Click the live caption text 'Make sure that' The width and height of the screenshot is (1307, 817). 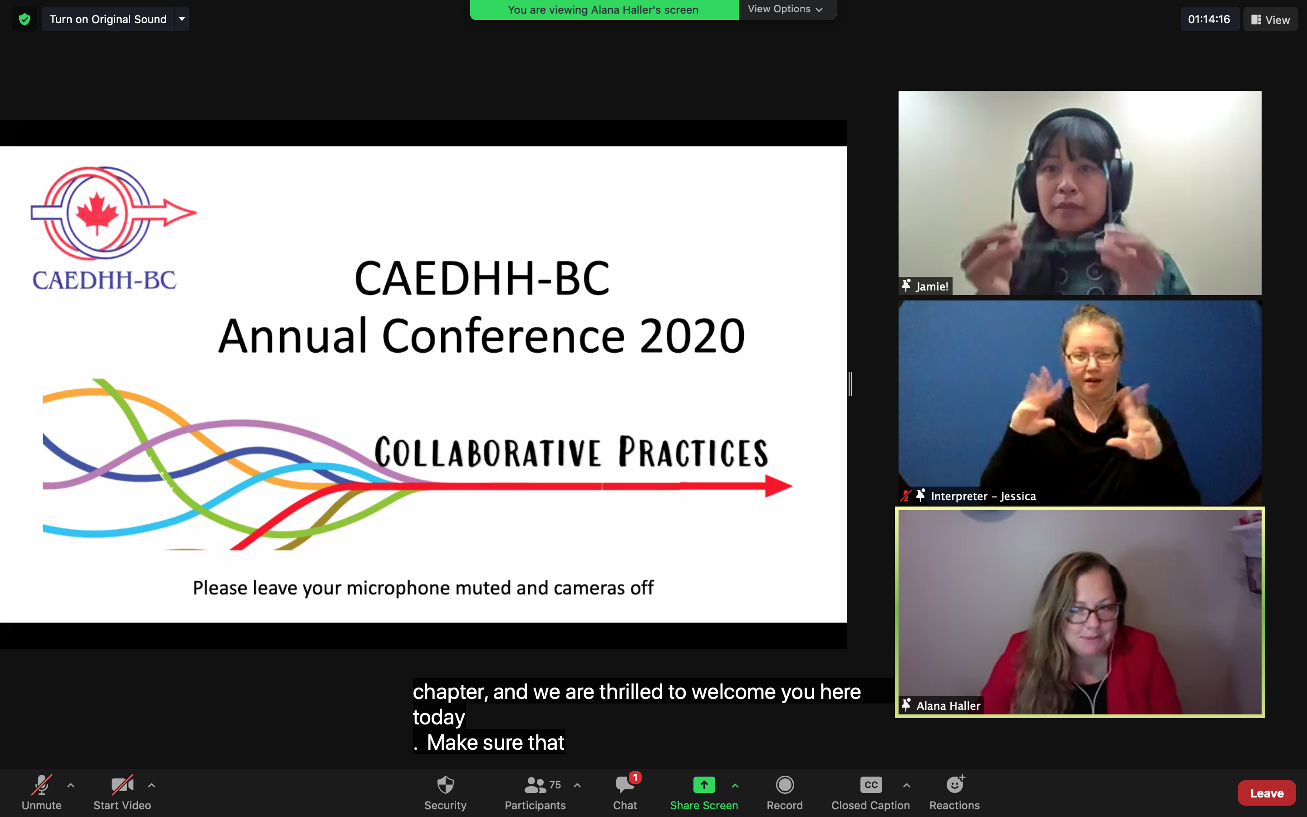click(495, 742)
